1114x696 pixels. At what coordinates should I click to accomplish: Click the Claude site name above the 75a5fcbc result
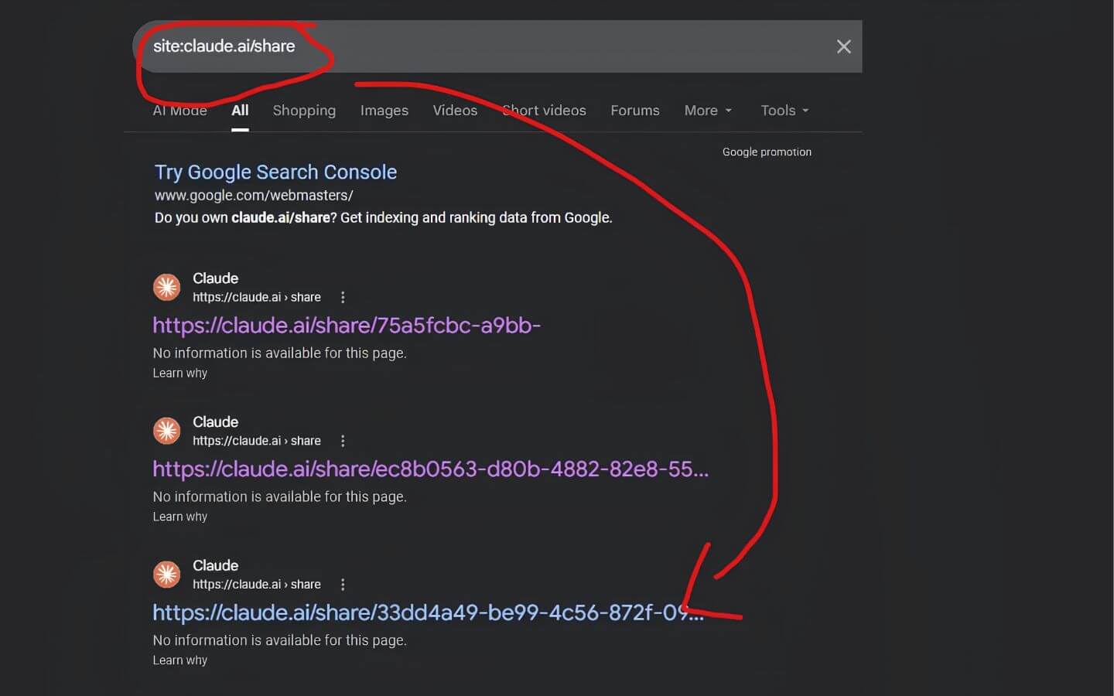pyautogui.click(x=215, y=278)
